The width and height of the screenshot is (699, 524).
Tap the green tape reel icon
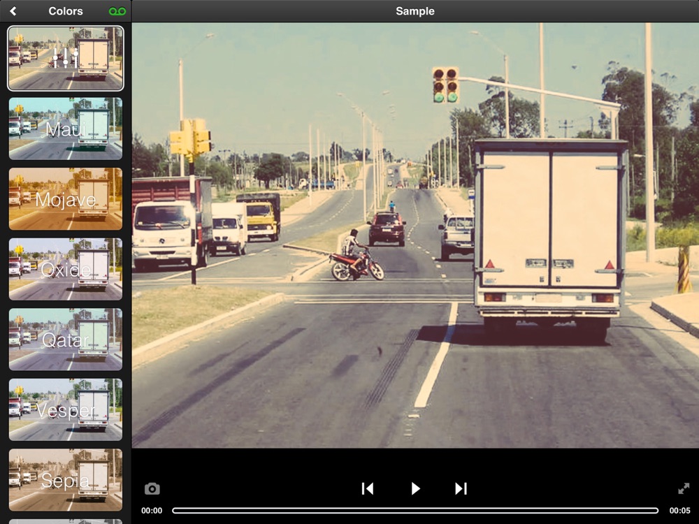click(x=117, y=11)
